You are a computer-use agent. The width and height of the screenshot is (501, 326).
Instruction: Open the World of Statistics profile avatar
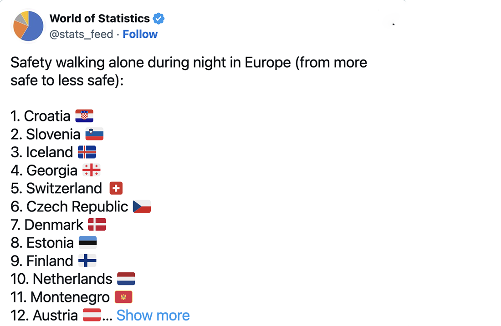click(28, 26)
